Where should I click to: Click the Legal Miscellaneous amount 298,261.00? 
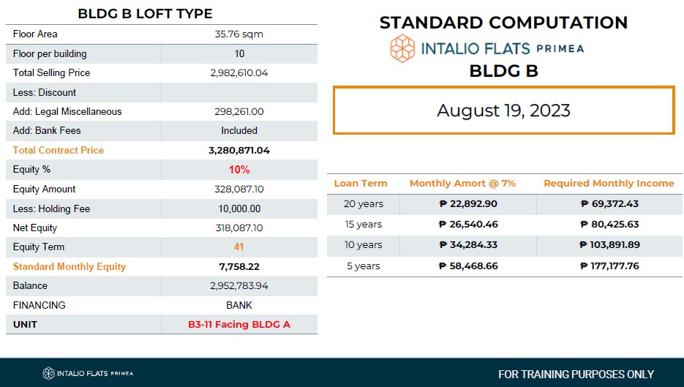click(x=239, y=112)
